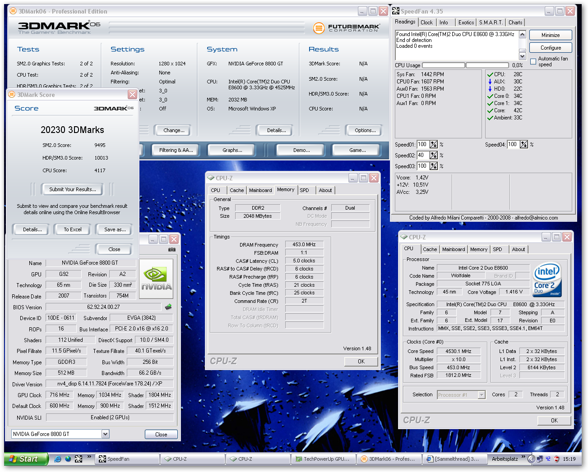Click the Ambient temperature checkmark icon
588x472 pixels.
490,118
